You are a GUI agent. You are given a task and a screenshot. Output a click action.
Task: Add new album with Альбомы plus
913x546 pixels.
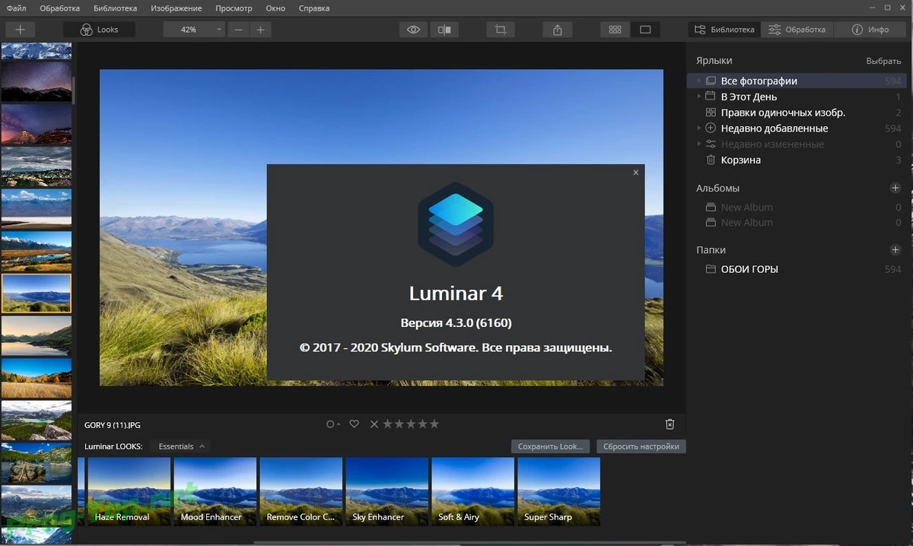click(896, 188)
